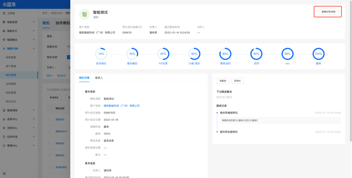
Task: Check the checkbox for 智能测试78 row
Action: point(49,132)
